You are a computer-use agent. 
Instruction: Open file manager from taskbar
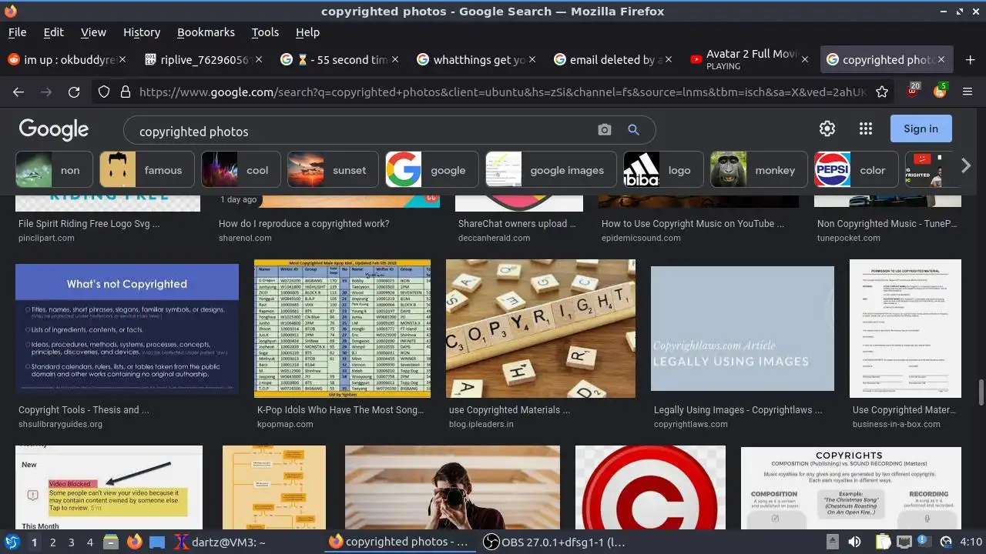(x=110, y=542)
